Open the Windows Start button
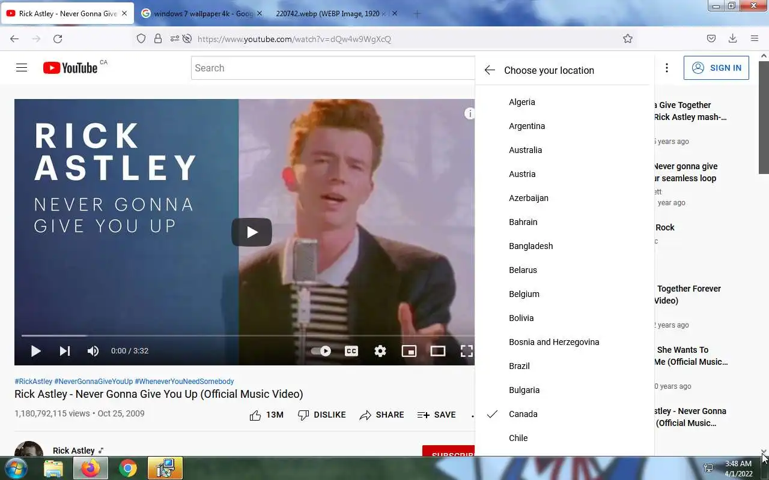This screenshot has height=480, width=769. (x=15, y=468)
